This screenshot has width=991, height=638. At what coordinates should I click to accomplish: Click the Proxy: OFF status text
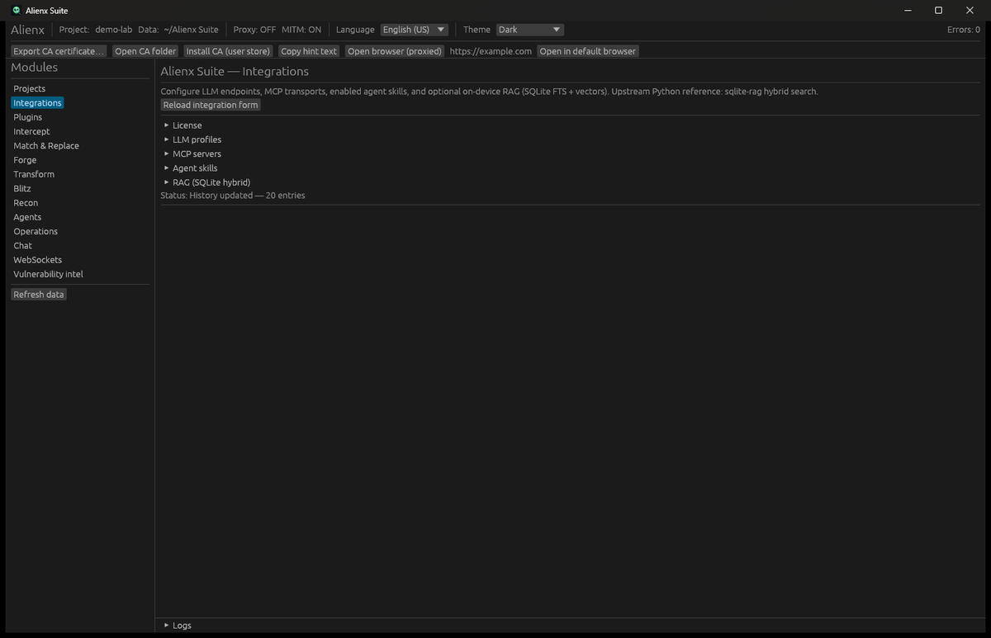point(254,30)
